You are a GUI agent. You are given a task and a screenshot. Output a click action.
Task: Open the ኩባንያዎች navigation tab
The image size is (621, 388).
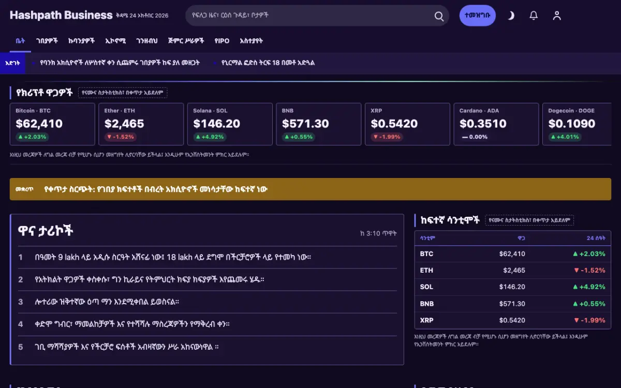coord(82,41)
